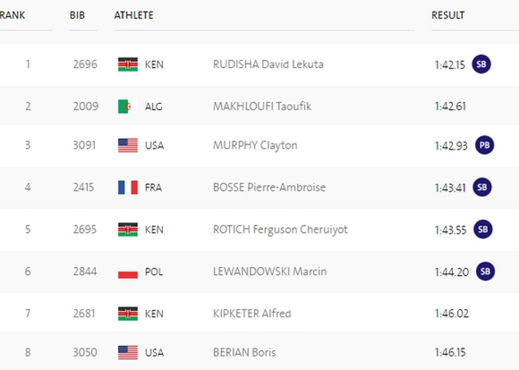Click Kenya flag beside Kipketer

[x=128, y=313]
